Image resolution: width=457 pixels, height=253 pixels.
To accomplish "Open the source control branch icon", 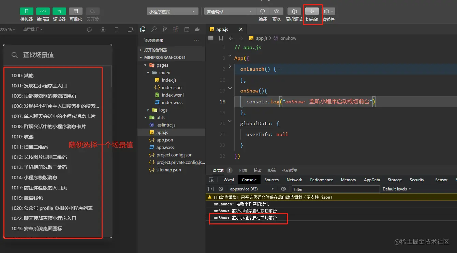I will tap(165, 29).
